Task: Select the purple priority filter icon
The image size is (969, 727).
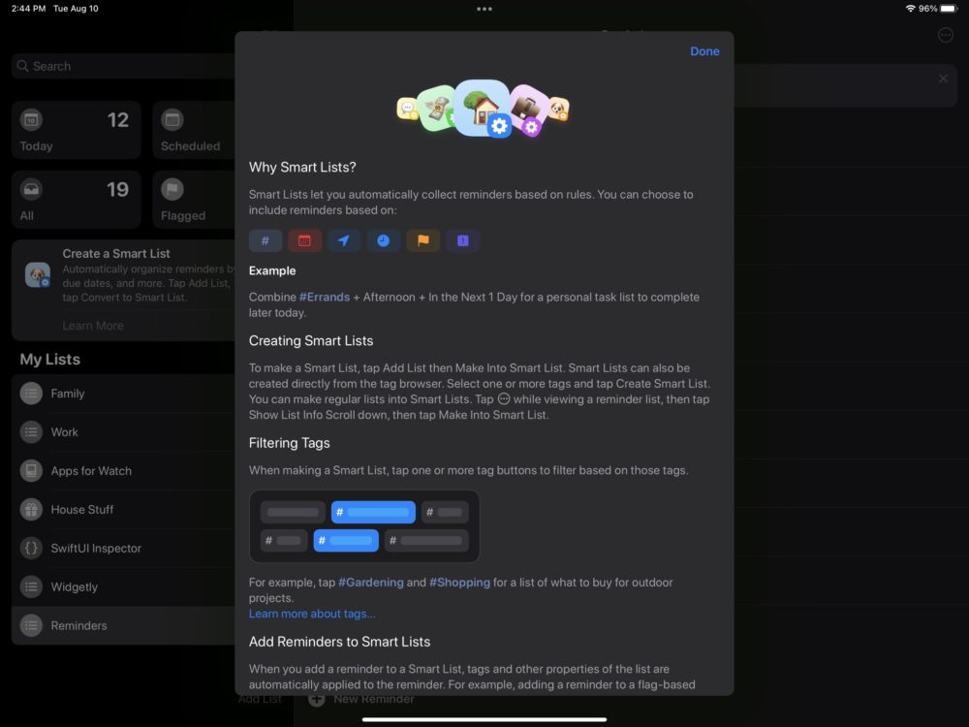Action: coord(462,240)
